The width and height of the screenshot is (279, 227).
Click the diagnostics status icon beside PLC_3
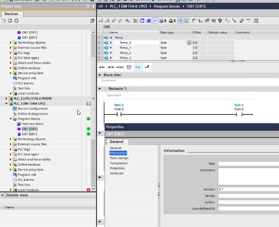pos(89,104)
